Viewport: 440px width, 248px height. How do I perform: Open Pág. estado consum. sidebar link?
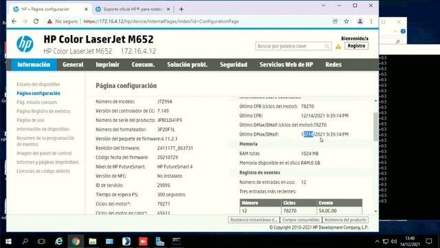[x=37, y=103]
